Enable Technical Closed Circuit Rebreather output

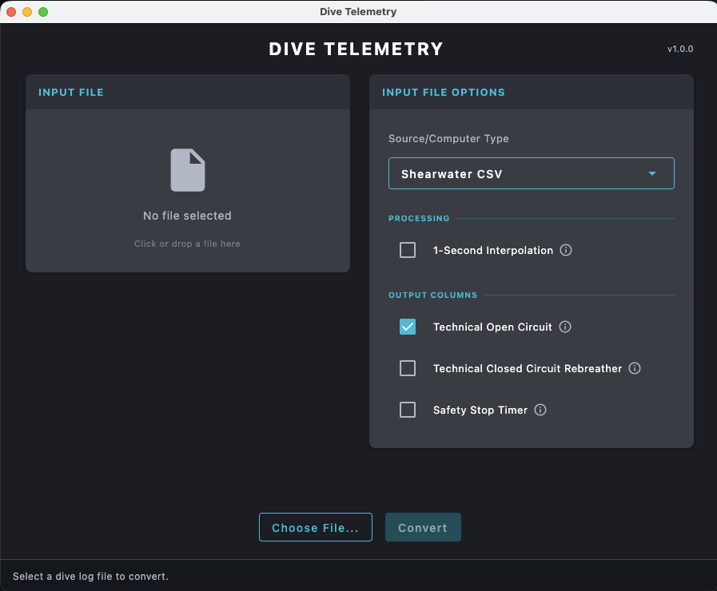tap(407, 368)
